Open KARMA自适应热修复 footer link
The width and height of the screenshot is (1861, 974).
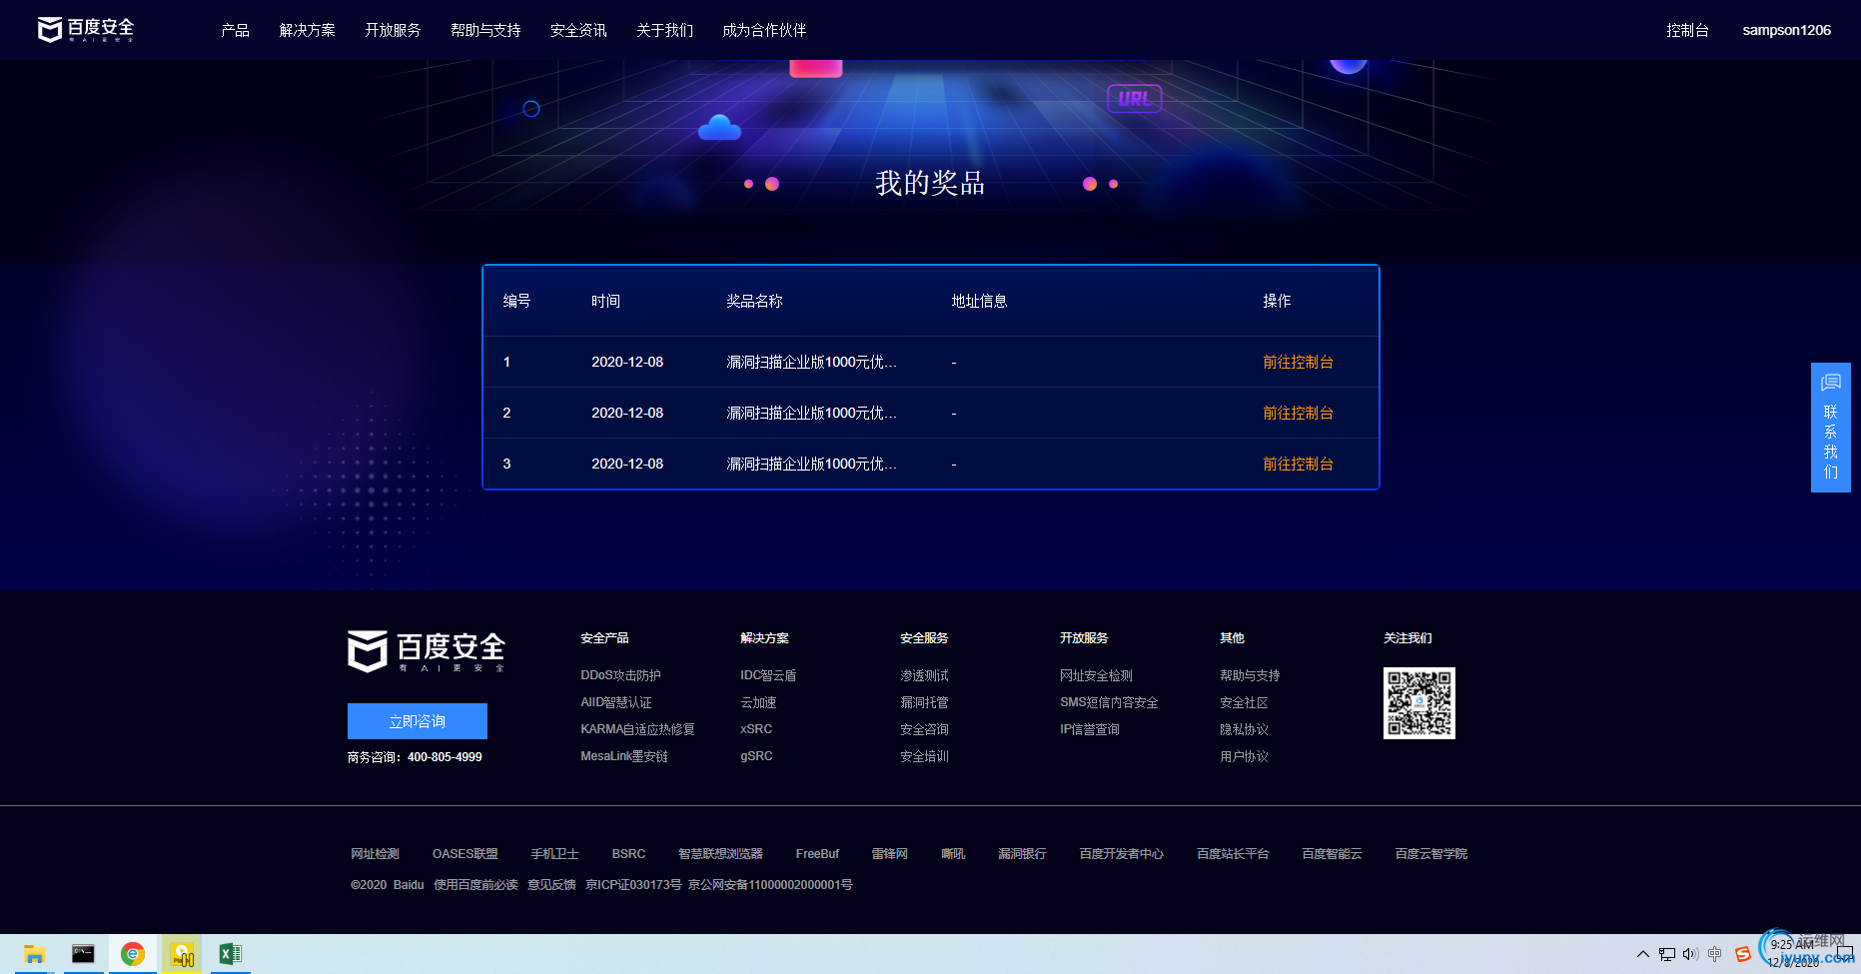pos(637,729)
